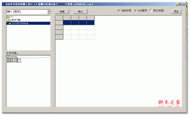Select the DLLdtk32w64jcgj folder
The height and width of the screenshot is (115, 189).
(28, 23)
